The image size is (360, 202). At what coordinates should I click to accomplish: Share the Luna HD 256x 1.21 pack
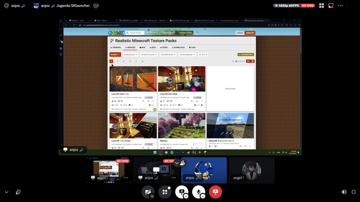click(148, 101)
